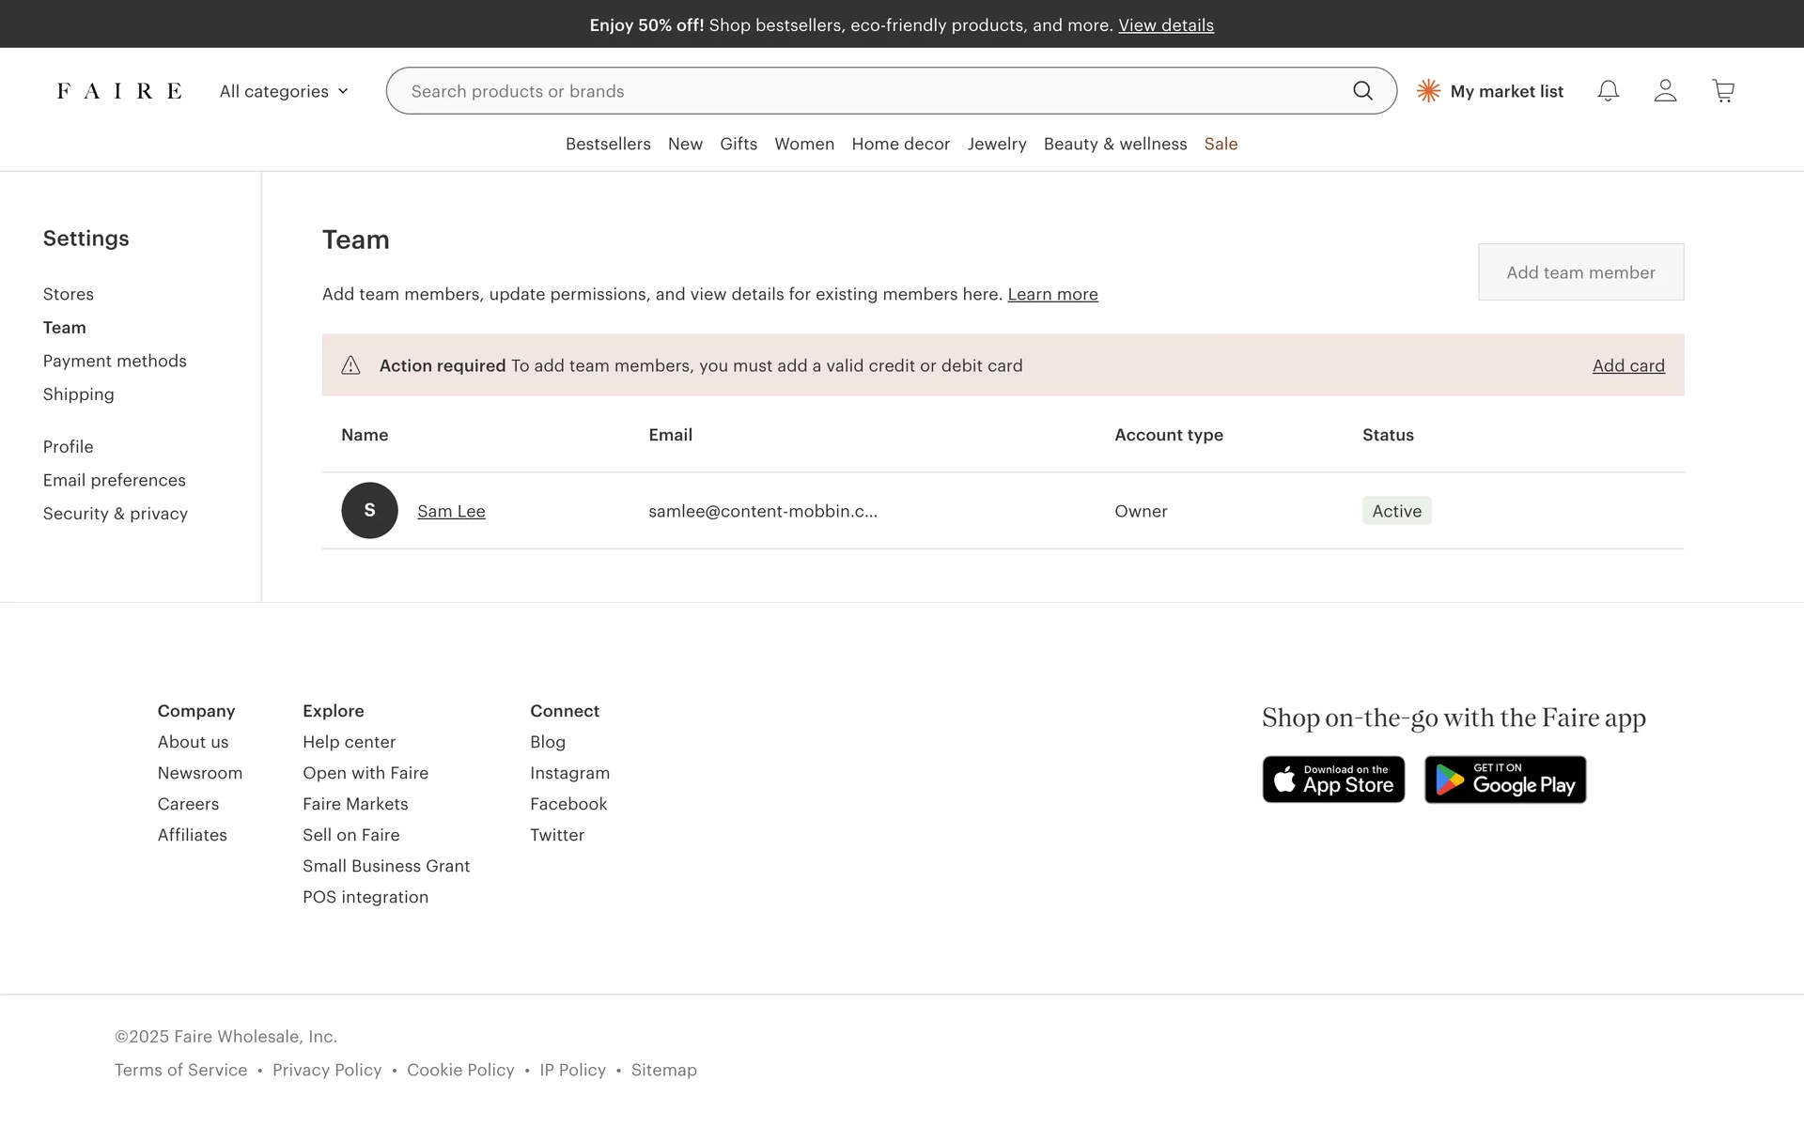Viewport: 1804px width, 1127px height.
Task: Open the shopping cart
Action: coord(1722,91)
